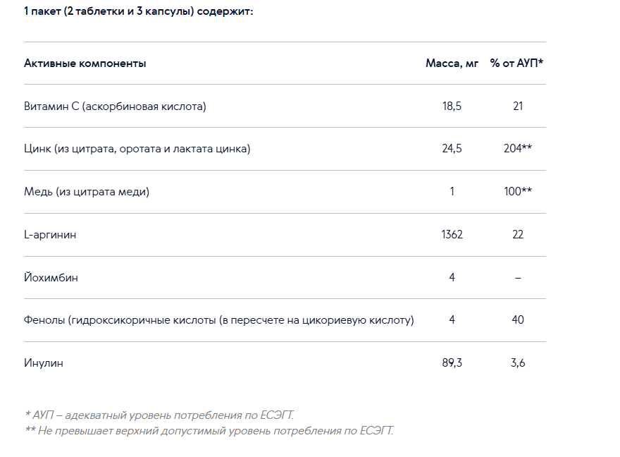Click the footnote '* АУП – адекватный уровень потребления'

159,415
